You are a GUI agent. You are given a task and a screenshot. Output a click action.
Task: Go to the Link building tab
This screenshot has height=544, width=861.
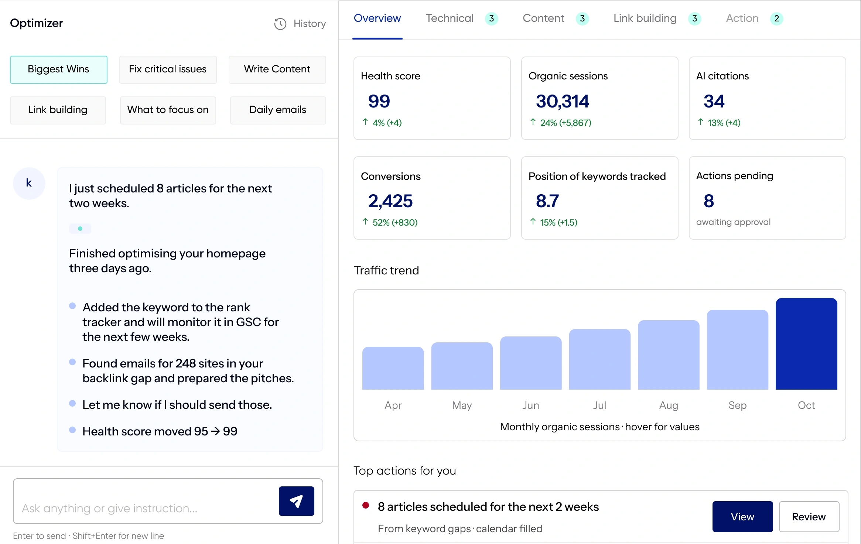[645, 18]
